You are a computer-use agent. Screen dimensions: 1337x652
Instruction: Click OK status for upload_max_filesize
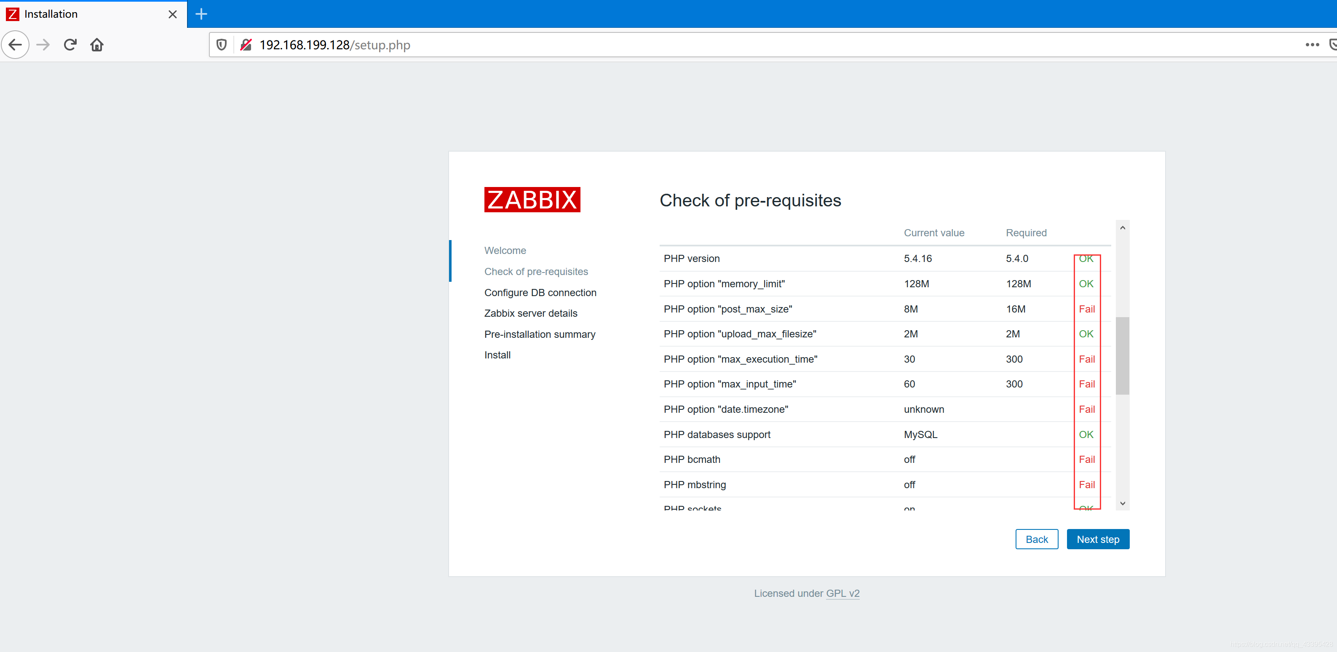point(1086,334)
